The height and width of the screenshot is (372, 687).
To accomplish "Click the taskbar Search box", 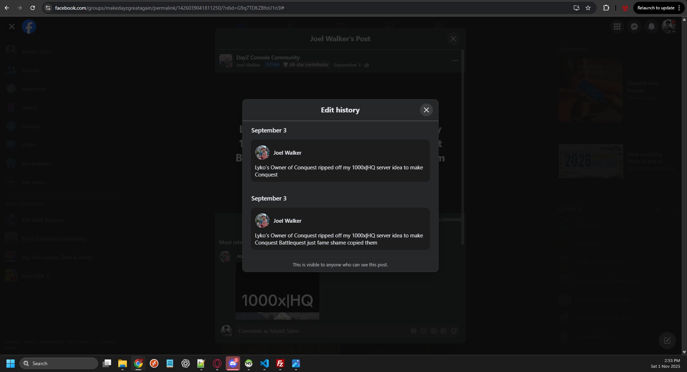I will 59,363.
